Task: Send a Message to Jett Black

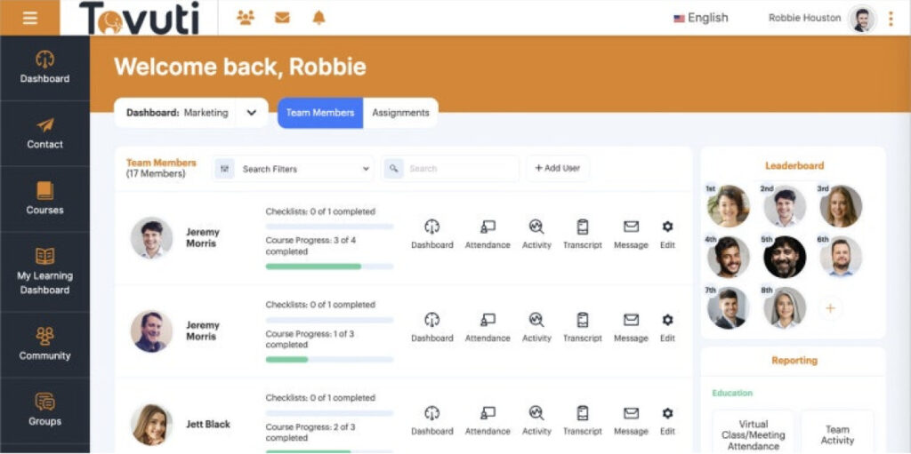Action: coord(631,421)
